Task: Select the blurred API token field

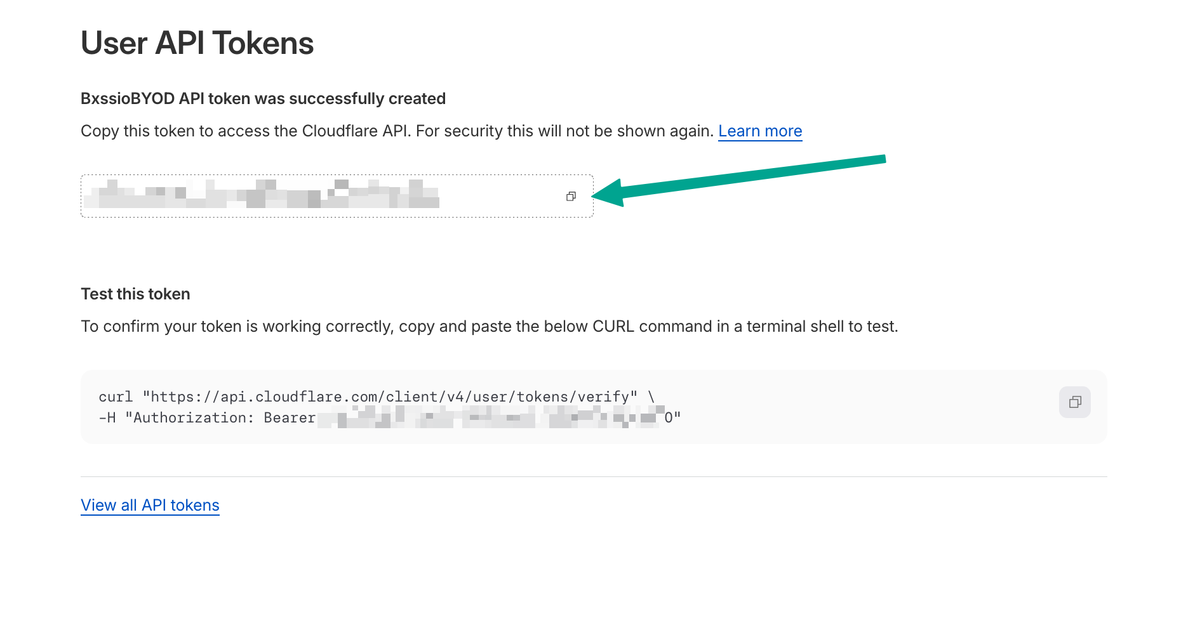Action: tap(267, 195)
